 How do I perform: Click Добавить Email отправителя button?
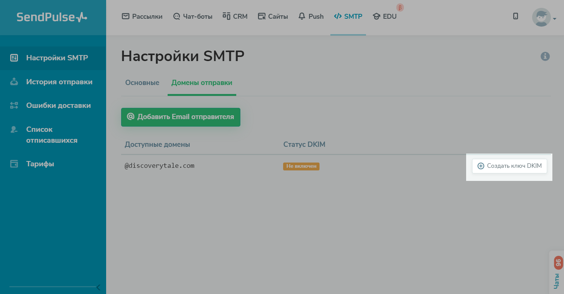pos(181,117)
